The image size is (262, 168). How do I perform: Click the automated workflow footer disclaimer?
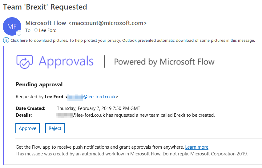(x=132, y=154)
